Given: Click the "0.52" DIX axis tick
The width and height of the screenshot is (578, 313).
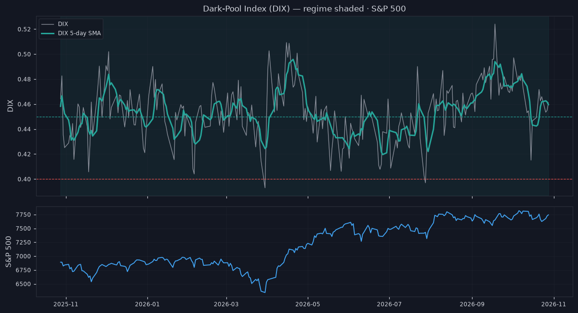Looking at the screenshot, I should pos(24,29).
